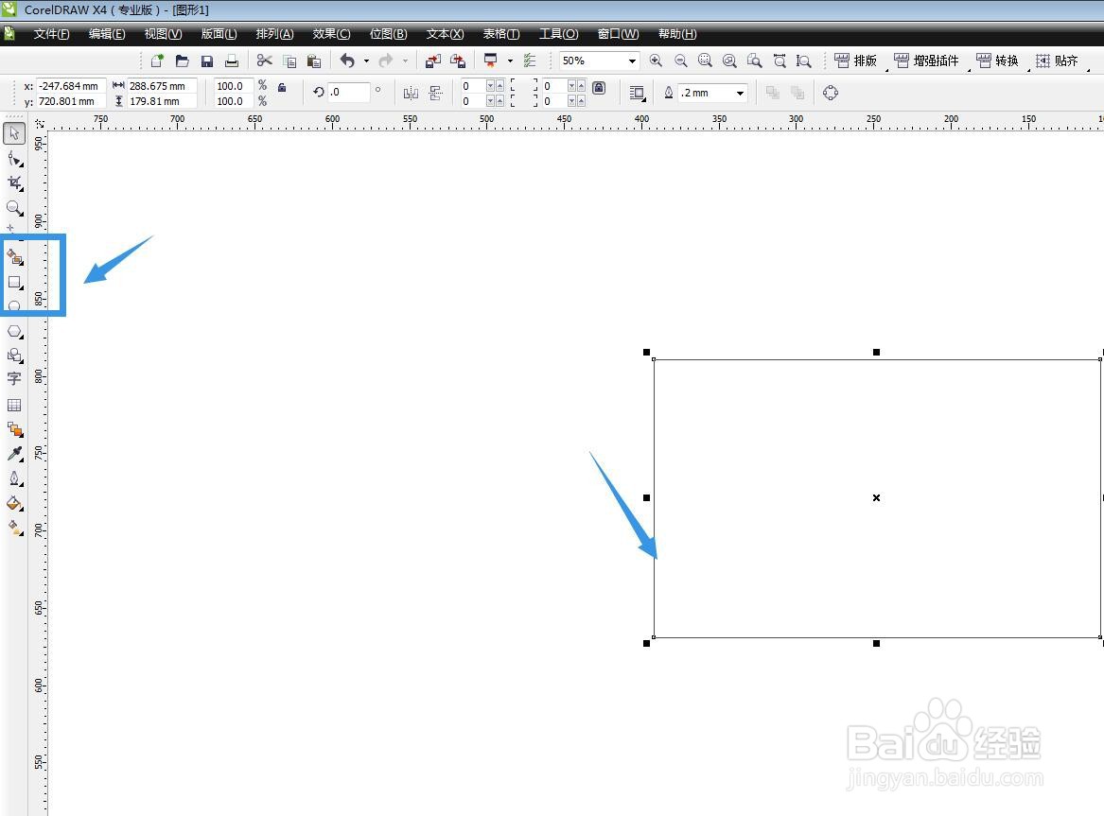
Task: Select the Pick tool arrow
Action: pos(14,133)
